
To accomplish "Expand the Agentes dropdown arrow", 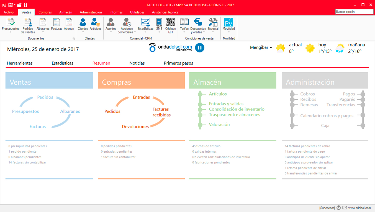I will tap(111, 32).
